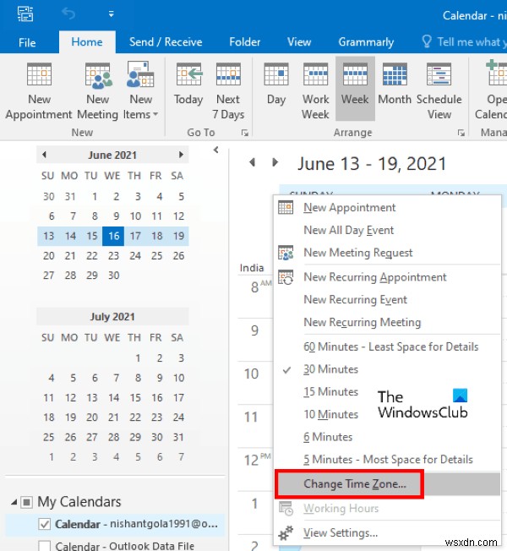Select June 13 in mini calendar
Screen dimensions: 507x551
48,236
